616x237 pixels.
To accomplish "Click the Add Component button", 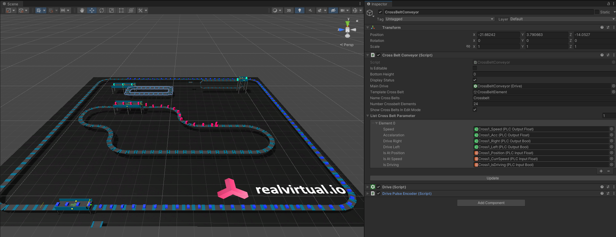I will [491, 203].
